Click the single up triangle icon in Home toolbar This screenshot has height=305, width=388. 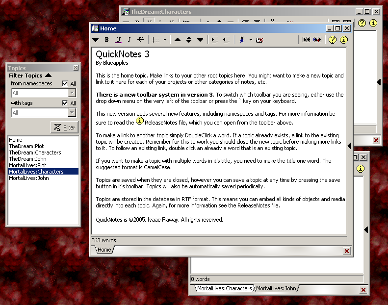point(178,40)
